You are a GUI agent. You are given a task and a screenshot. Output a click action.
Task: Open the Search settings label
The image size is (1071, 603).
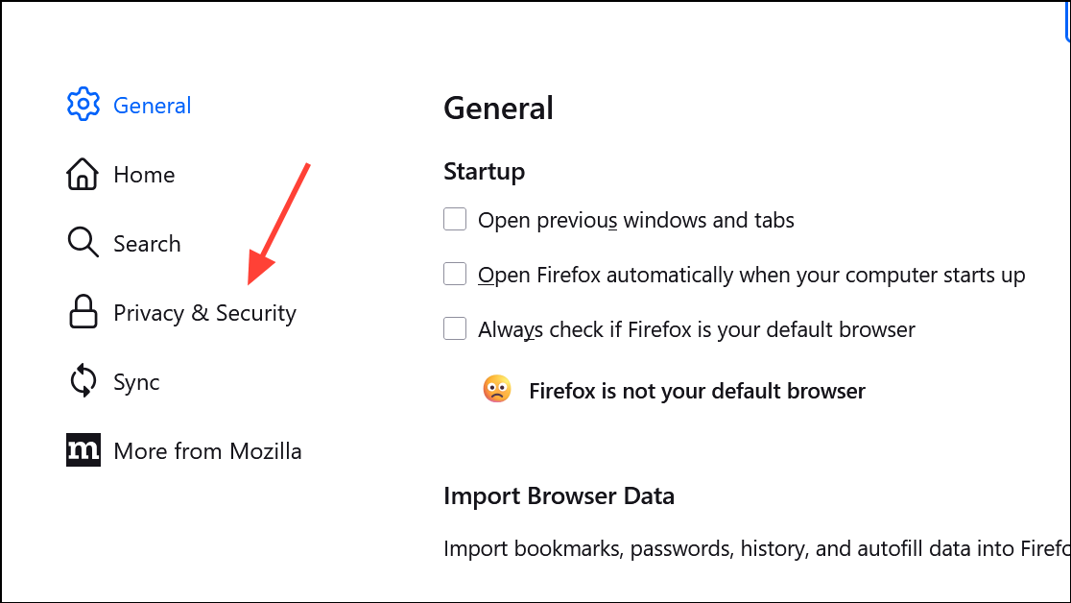tap(147, 244)
